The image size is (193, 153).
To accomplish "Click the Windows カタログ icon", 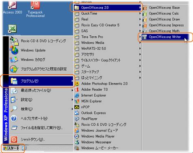I will tap(14, 60).
